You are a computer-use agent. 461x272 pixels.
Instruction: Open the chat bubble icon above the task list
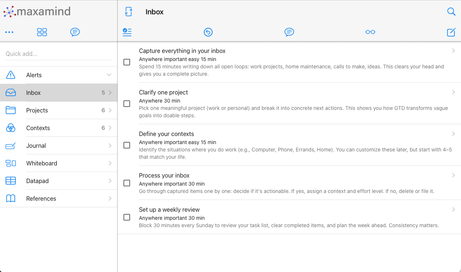coord(289,32)
